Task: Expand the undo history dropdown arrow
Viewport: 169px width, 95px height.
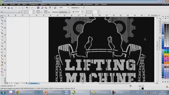Action: tap(30, 8)
